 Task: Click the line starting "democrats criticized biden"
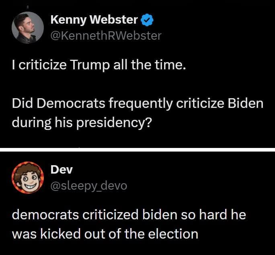129,215
